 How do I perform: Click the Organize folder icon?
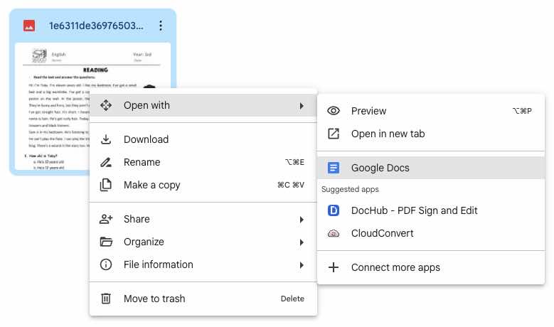[x=106, y=242]
